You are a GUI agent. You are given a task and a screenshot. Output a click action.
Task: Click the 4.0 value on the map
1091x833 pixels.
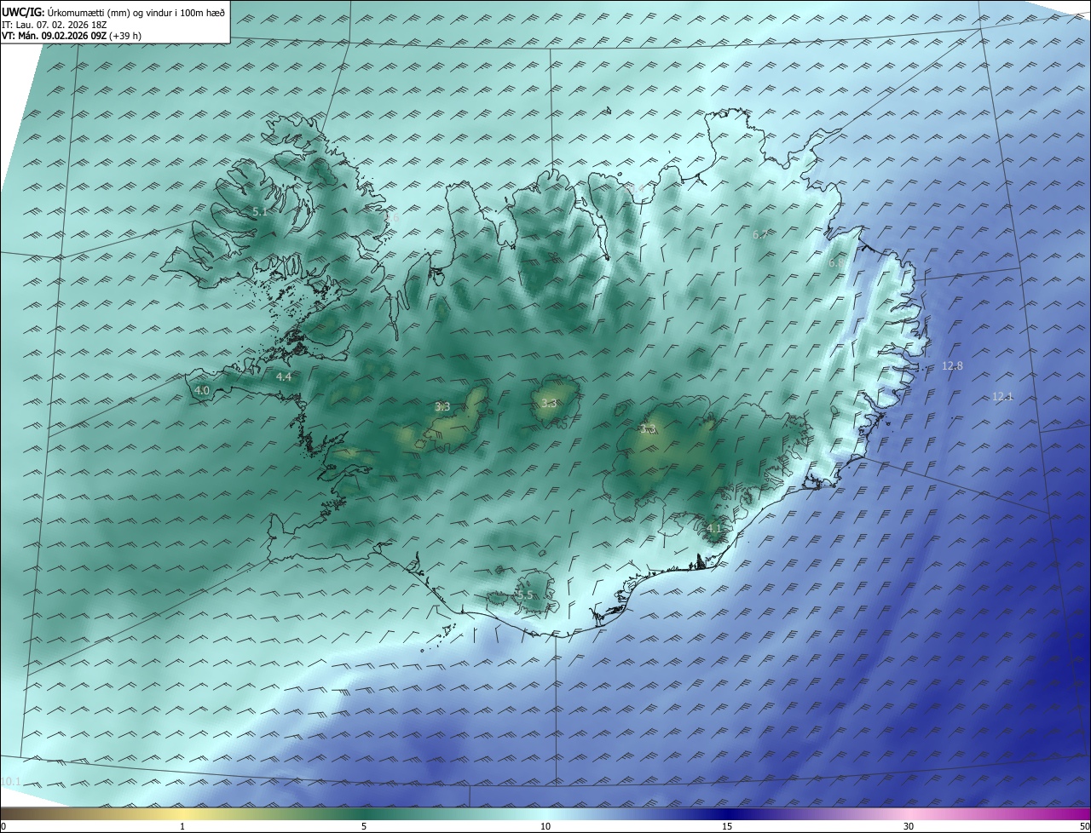[202, 390]
